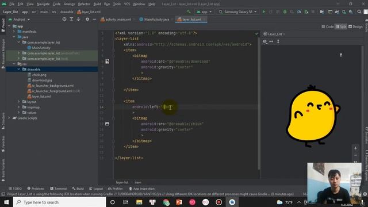
Task: Zoom in the preview with plus icon
Action: [x=355, y=148]
